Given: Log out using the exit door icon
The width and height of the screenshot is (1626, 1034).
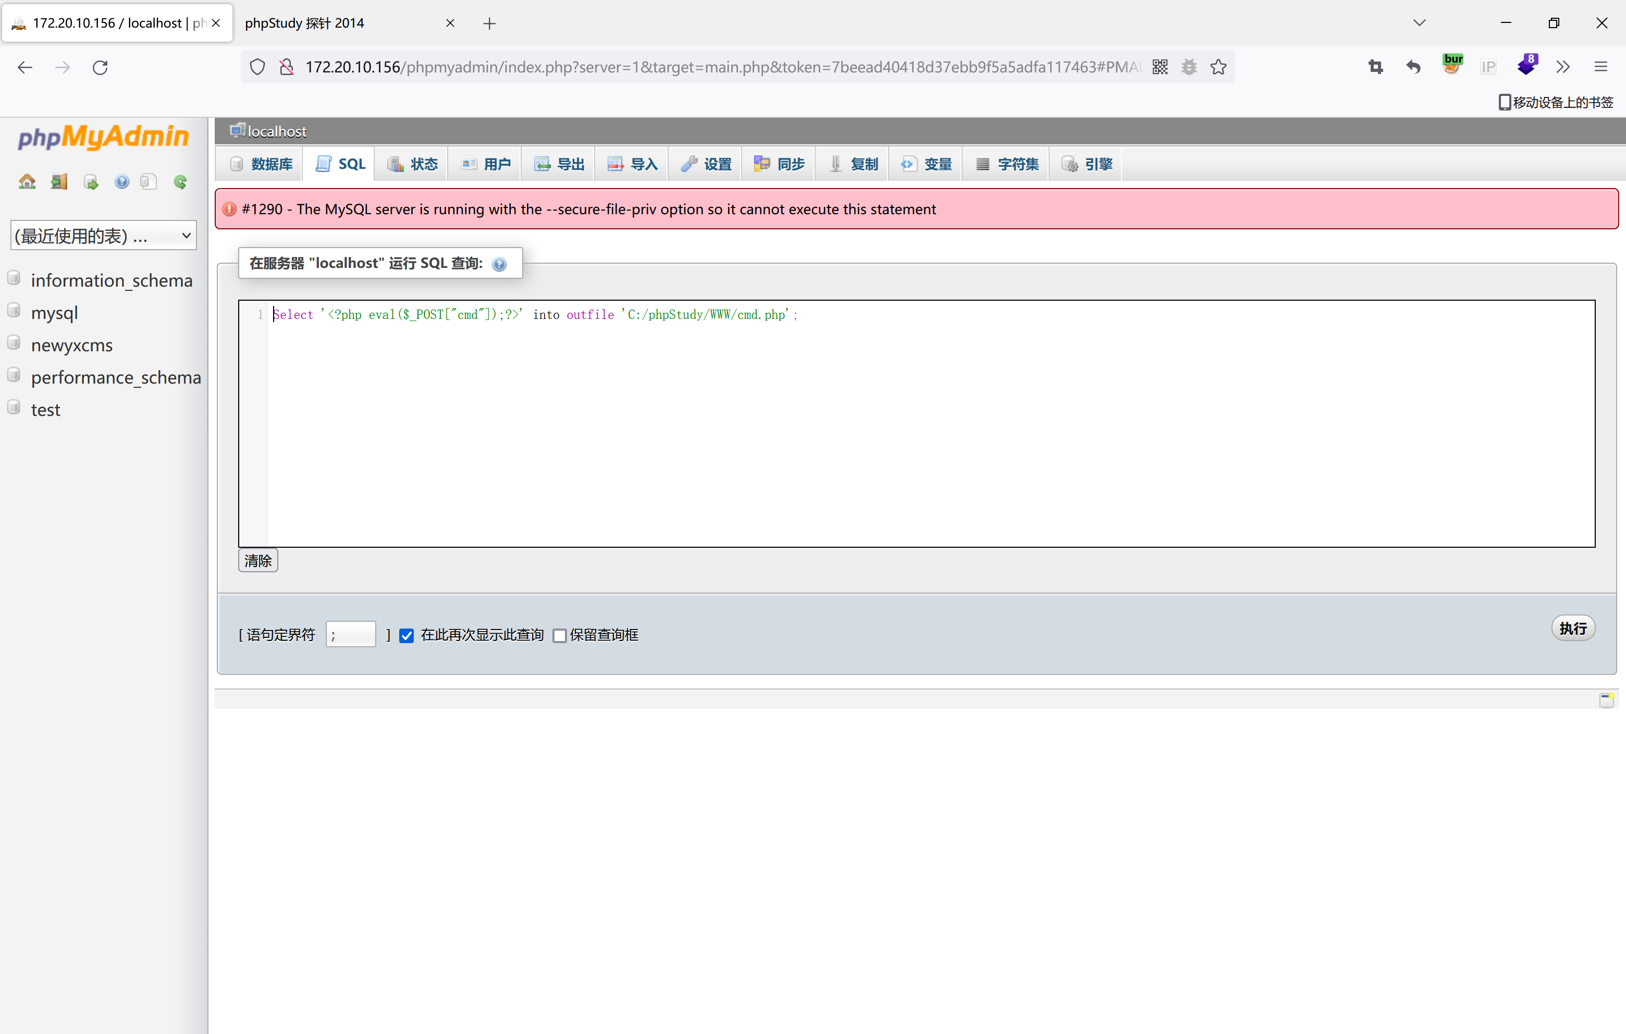Looking at the screenshot, I should click(59, 181).
